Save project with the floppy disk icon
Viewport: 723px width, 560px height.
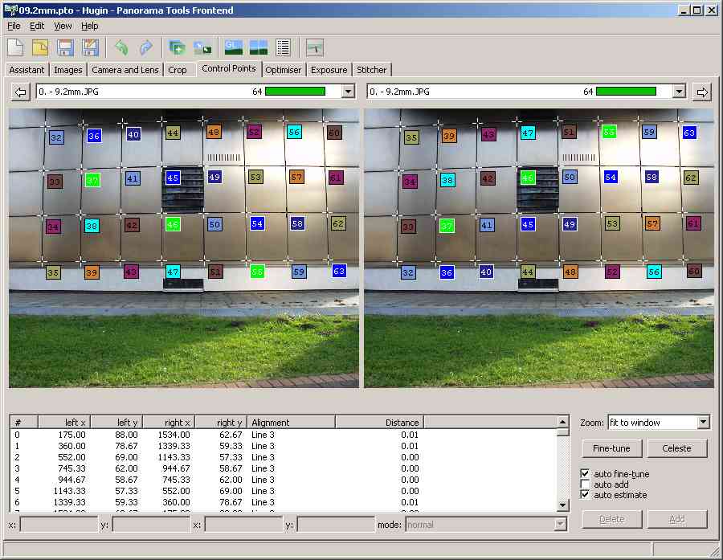pos(65,47)
